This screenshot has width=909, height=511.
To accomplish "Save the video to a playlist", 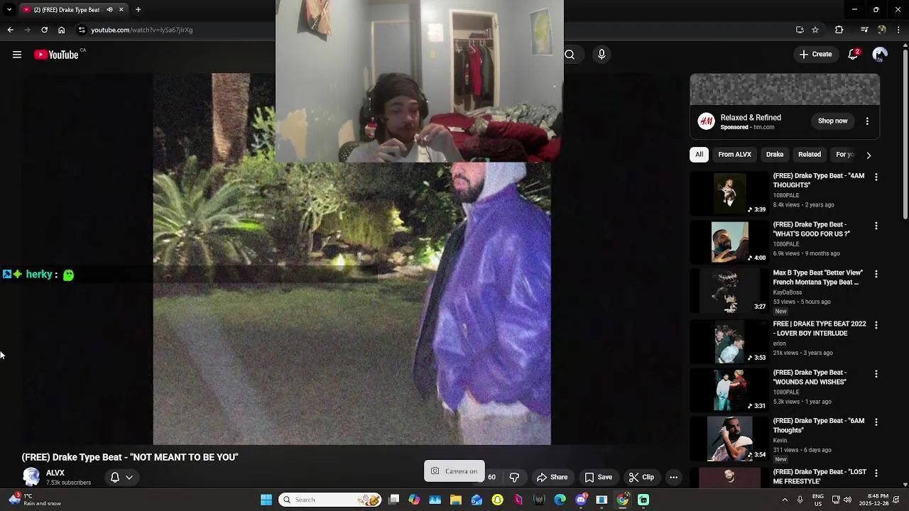I will pyautogui.click(x=598, y=477).
